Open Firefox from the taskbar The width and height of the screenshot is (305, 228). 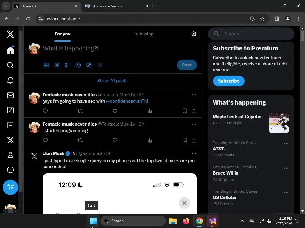[x=186, y=221]
